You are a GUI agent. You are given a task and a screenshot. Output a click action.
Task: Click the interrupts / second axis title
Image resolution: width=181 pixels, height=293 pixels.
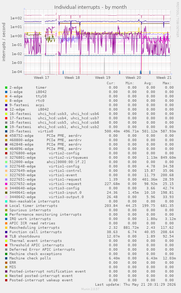[4, 42]
